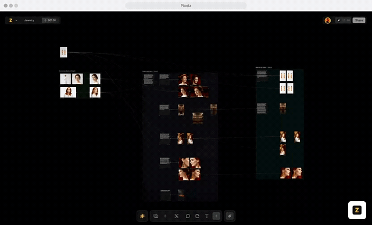Image resolution: width=372 pixels, height=225 pixels.
Task: Click the Share button
Action: [359, 20]
